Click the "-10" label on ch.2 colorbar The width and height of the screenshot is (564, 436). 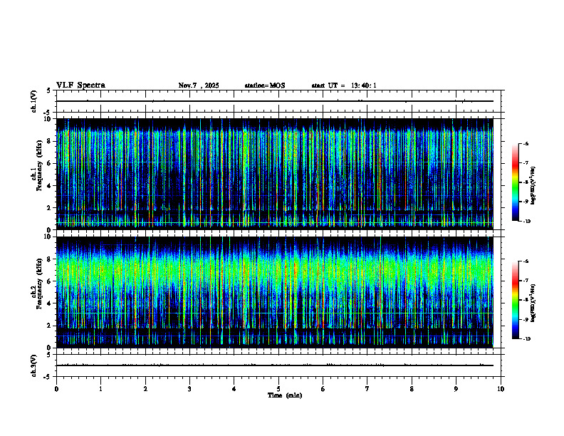(x=526, y=339)
